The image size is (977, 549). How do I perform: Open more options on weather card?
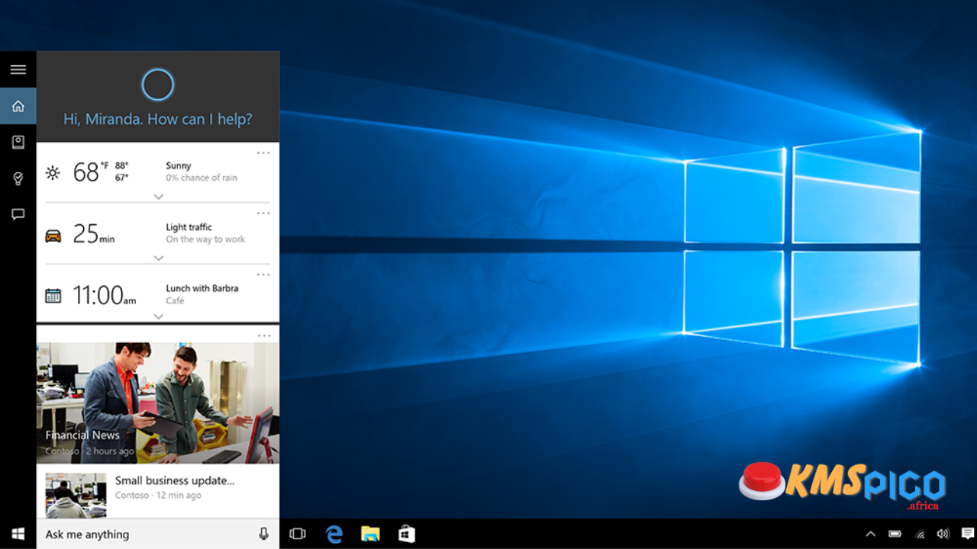pos(263,152)
